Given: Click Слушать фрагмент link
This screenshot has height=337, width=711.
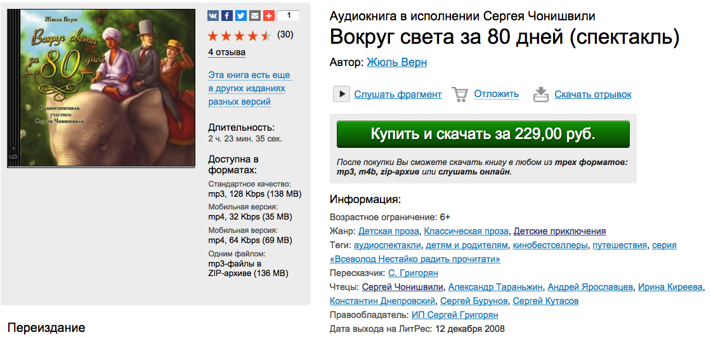Looking at the screenshot, I should [x=398, y=95].
